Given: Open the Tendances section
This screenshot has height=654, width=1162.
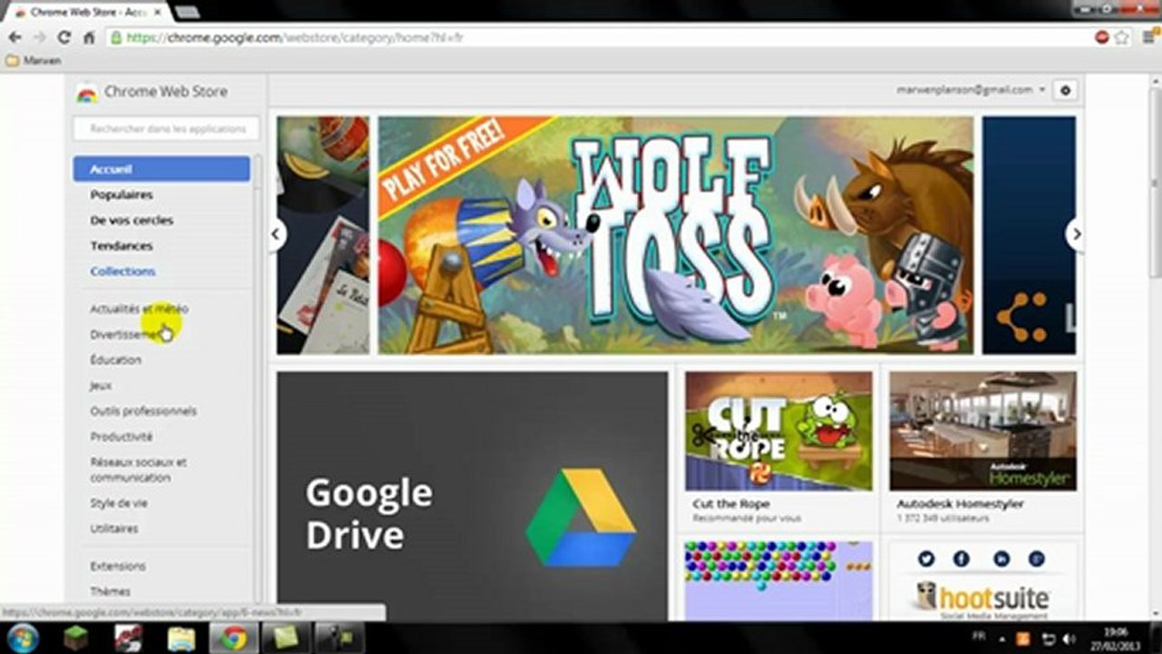Looking at the screenshot, I should pos(121,245).
